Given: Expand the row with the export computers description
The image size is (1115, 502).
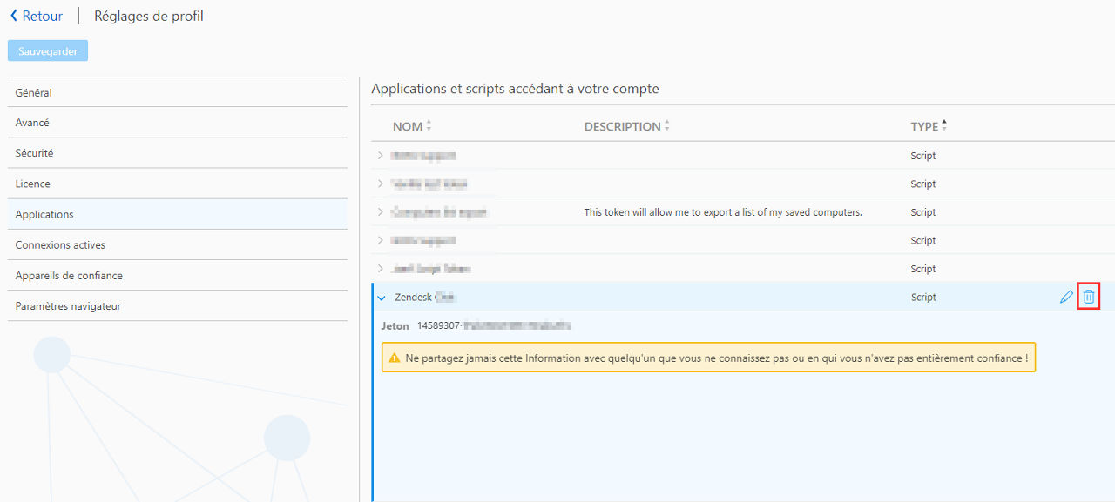Looking at the screenshot, I should pos(381,212).
